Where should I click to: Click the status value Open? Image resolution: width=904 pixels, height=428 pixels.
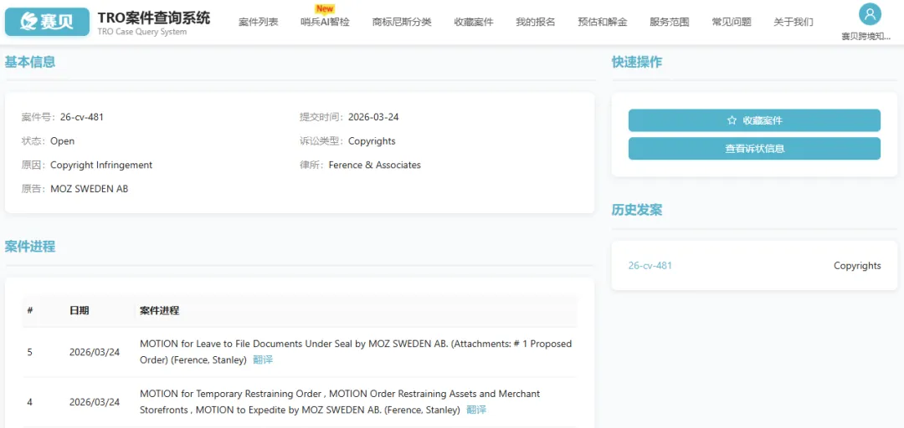coord(62,141)
